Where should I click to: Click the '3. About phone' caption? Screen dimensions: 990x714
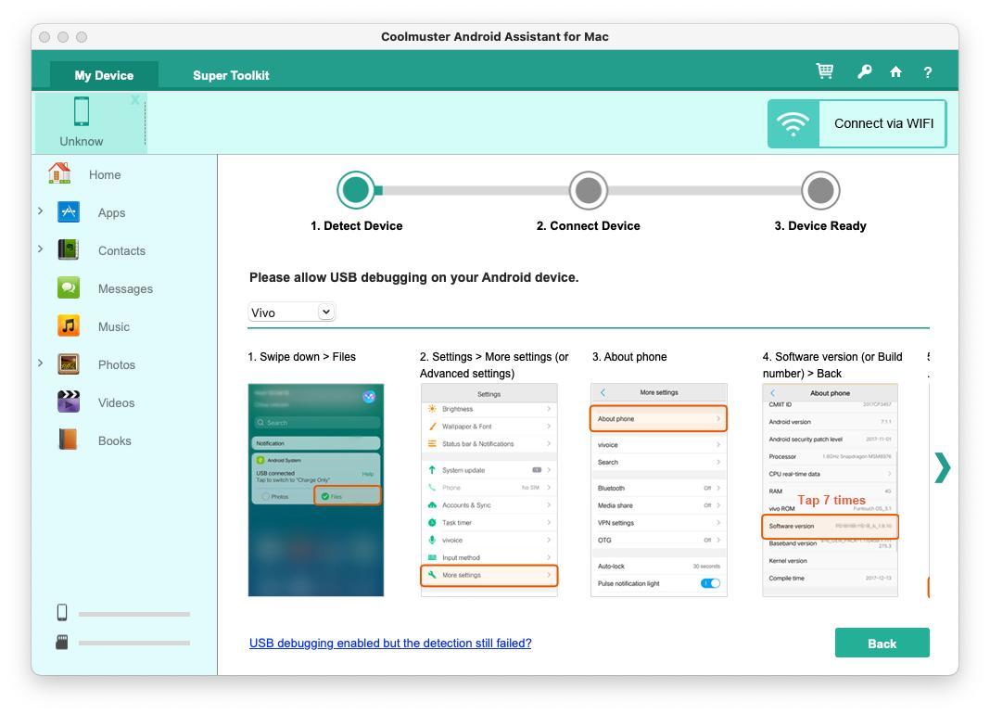point(629,357)
